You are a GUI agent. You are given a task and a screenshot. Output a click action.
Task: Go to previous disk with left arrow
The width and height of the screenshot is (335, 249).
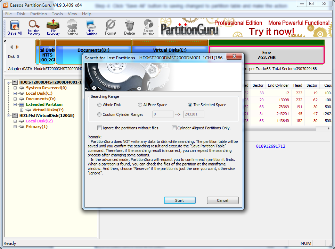point(12,47)
